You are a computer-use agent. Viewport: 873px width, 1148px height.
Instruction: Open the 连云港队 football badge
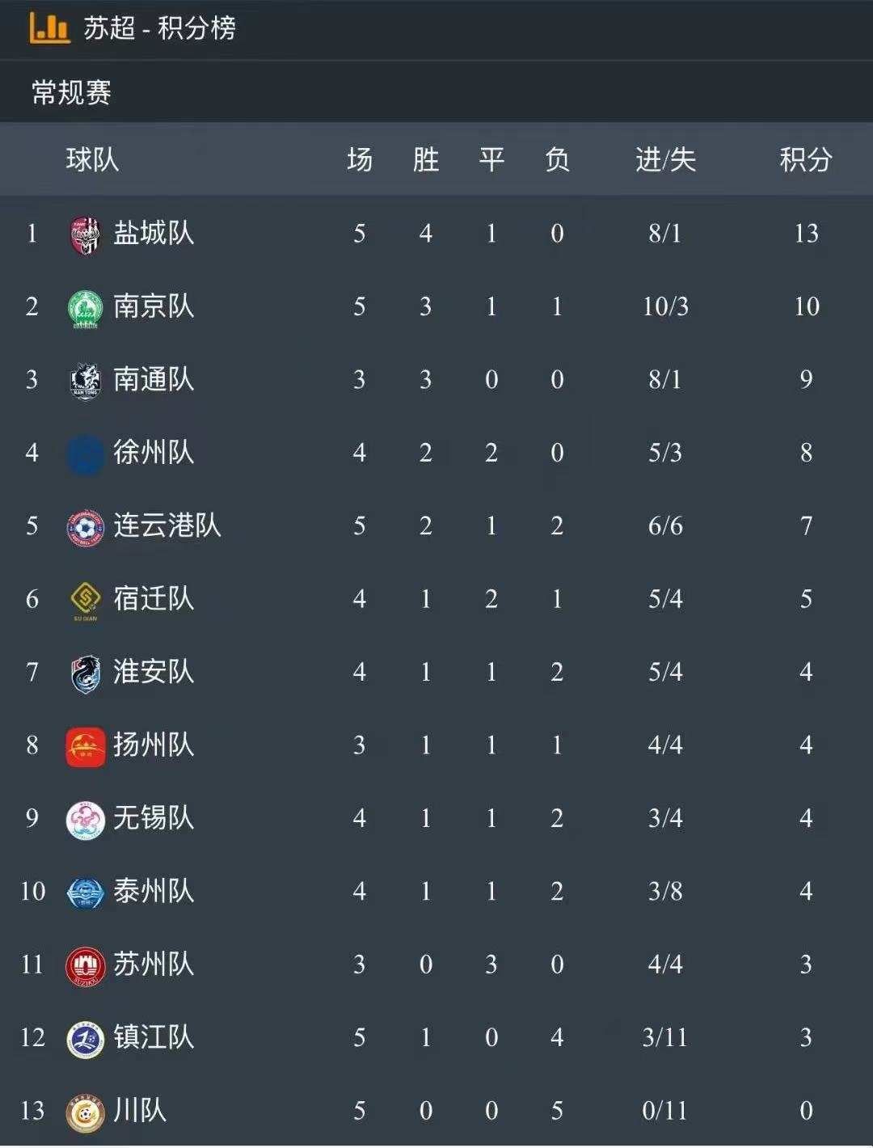pyautogui.click(x=85, y=528)
